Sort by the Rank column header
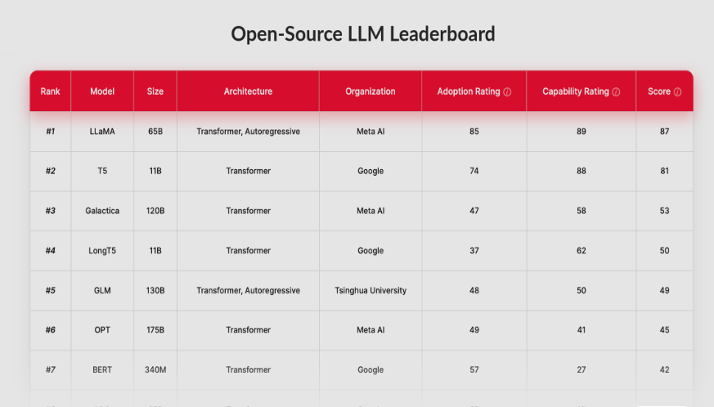 [51, 92]
